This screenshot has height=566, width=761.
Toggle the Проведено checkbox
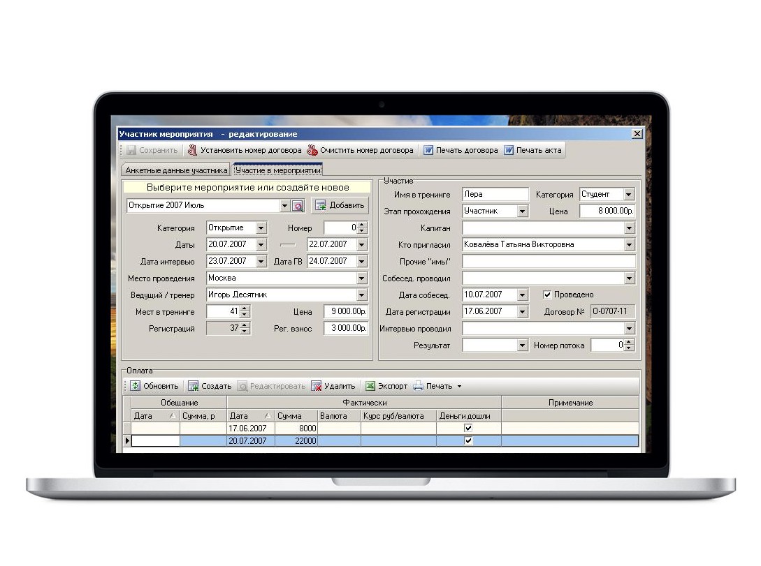coord(547,295)
